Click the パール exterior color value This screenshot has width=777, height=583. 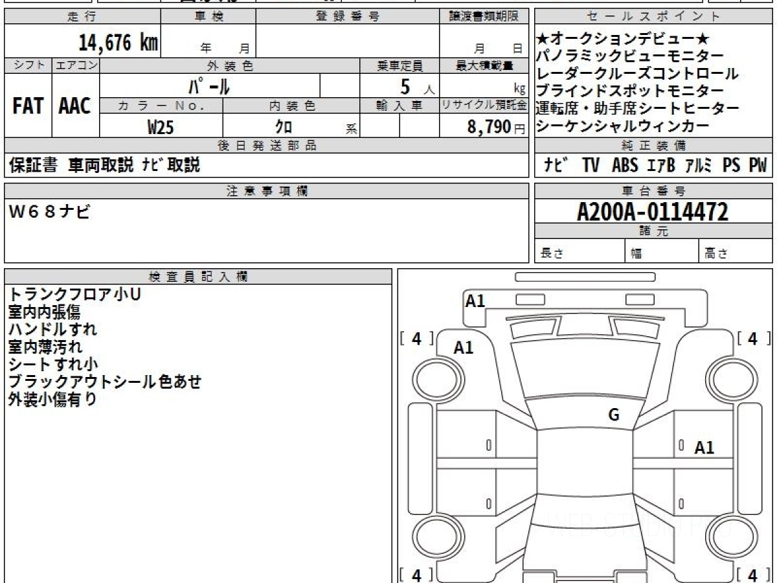pos(210,86)
